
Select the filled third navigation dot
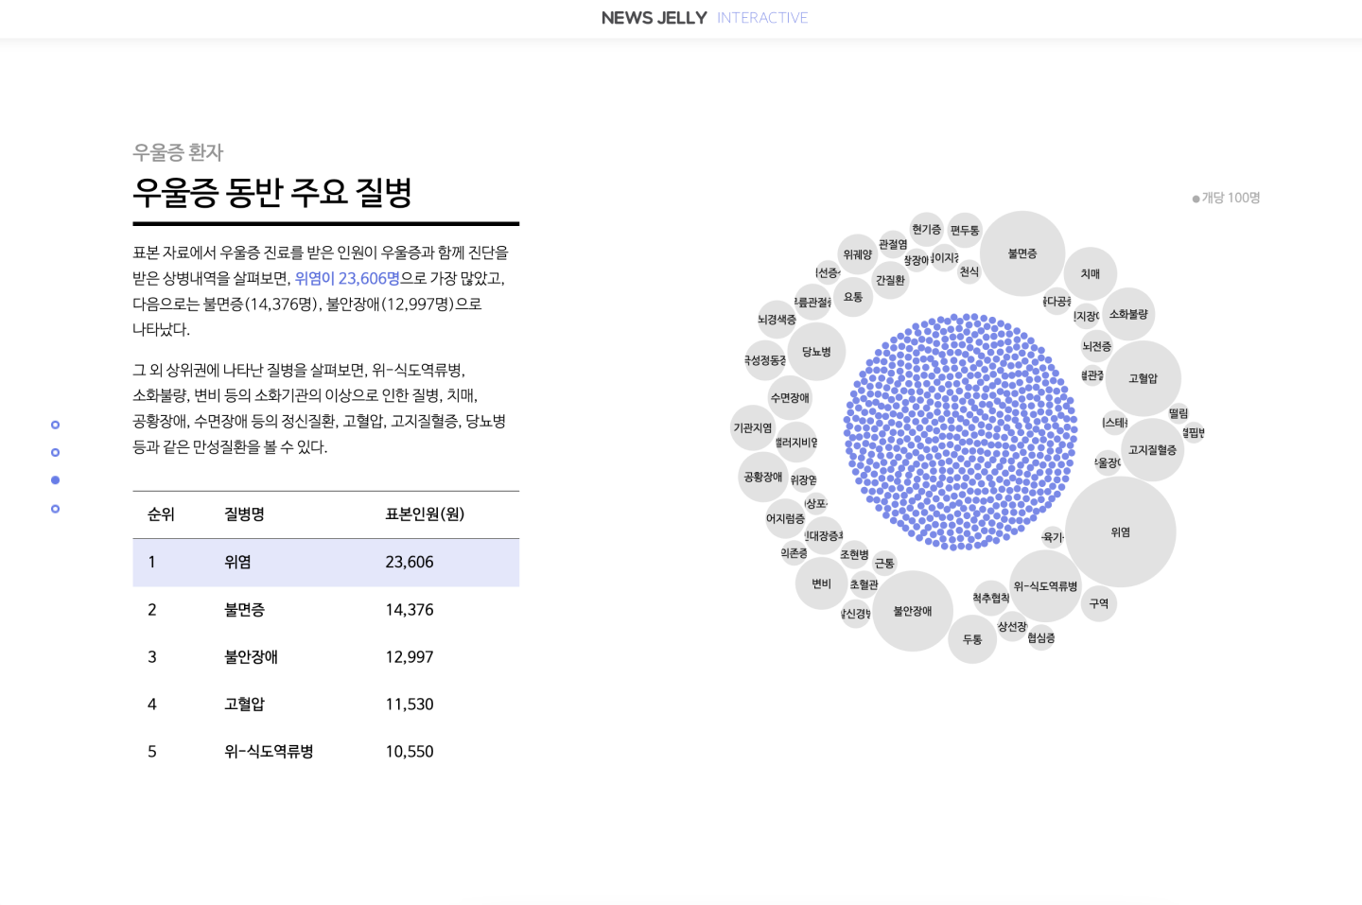tap(56, 480)
